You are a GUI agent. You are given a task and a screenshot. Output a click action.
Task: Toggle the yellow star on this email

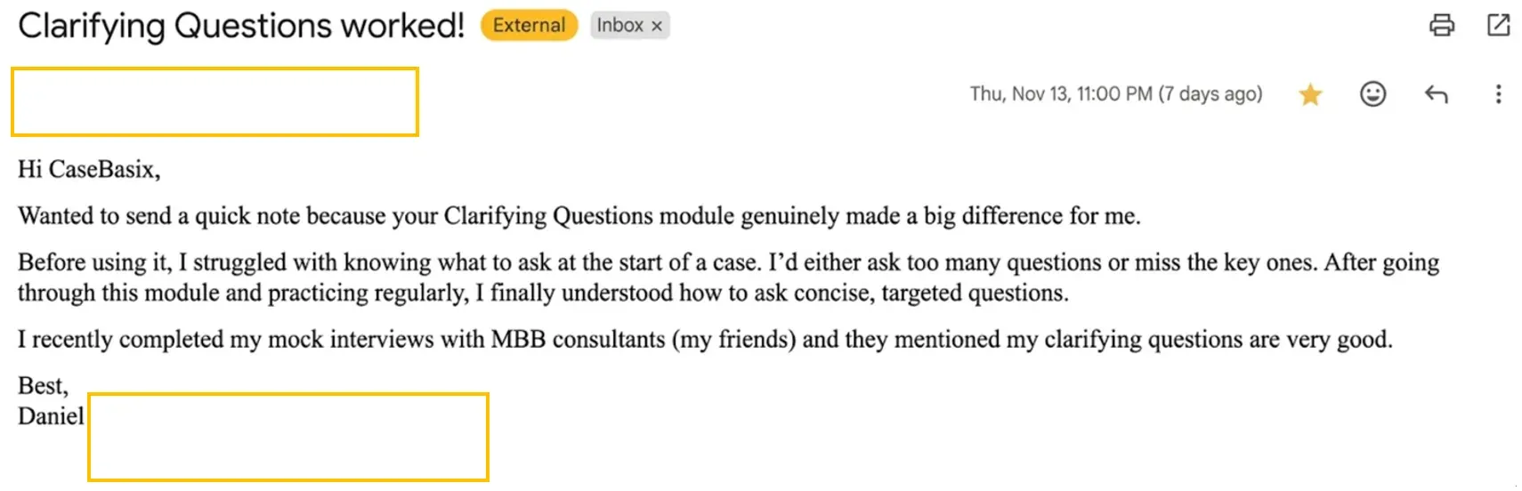[x=1309, y=94]
